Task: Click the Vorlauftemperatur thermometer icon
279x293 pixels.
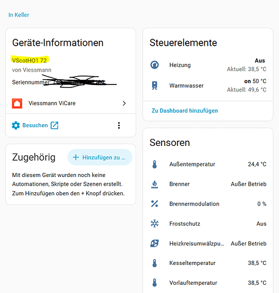Action: 154,282
